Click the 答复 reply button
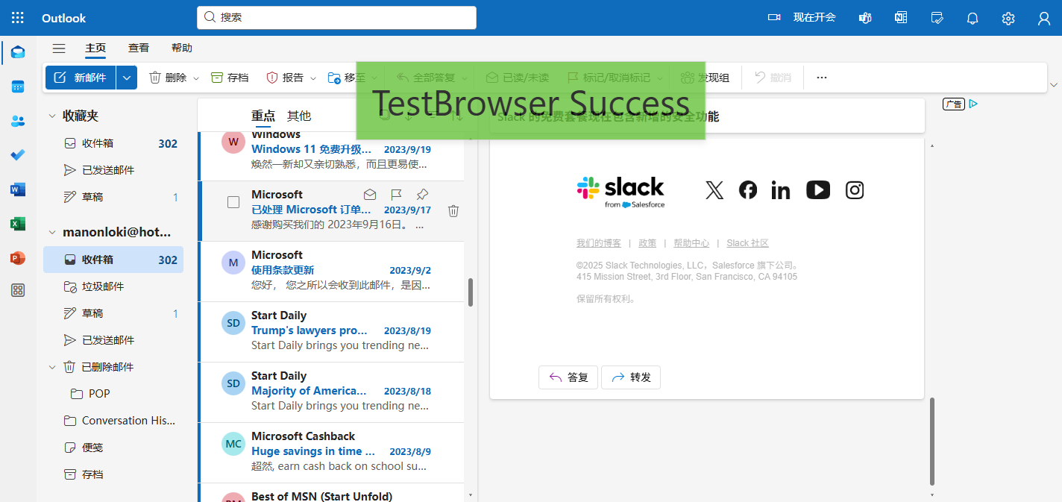The height and width of the screenshot is (502, 1062). [568, 377]
